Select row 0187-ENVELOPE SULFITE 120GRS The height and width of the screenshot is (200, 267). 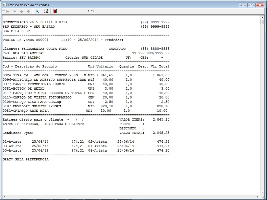pos(86,106)
